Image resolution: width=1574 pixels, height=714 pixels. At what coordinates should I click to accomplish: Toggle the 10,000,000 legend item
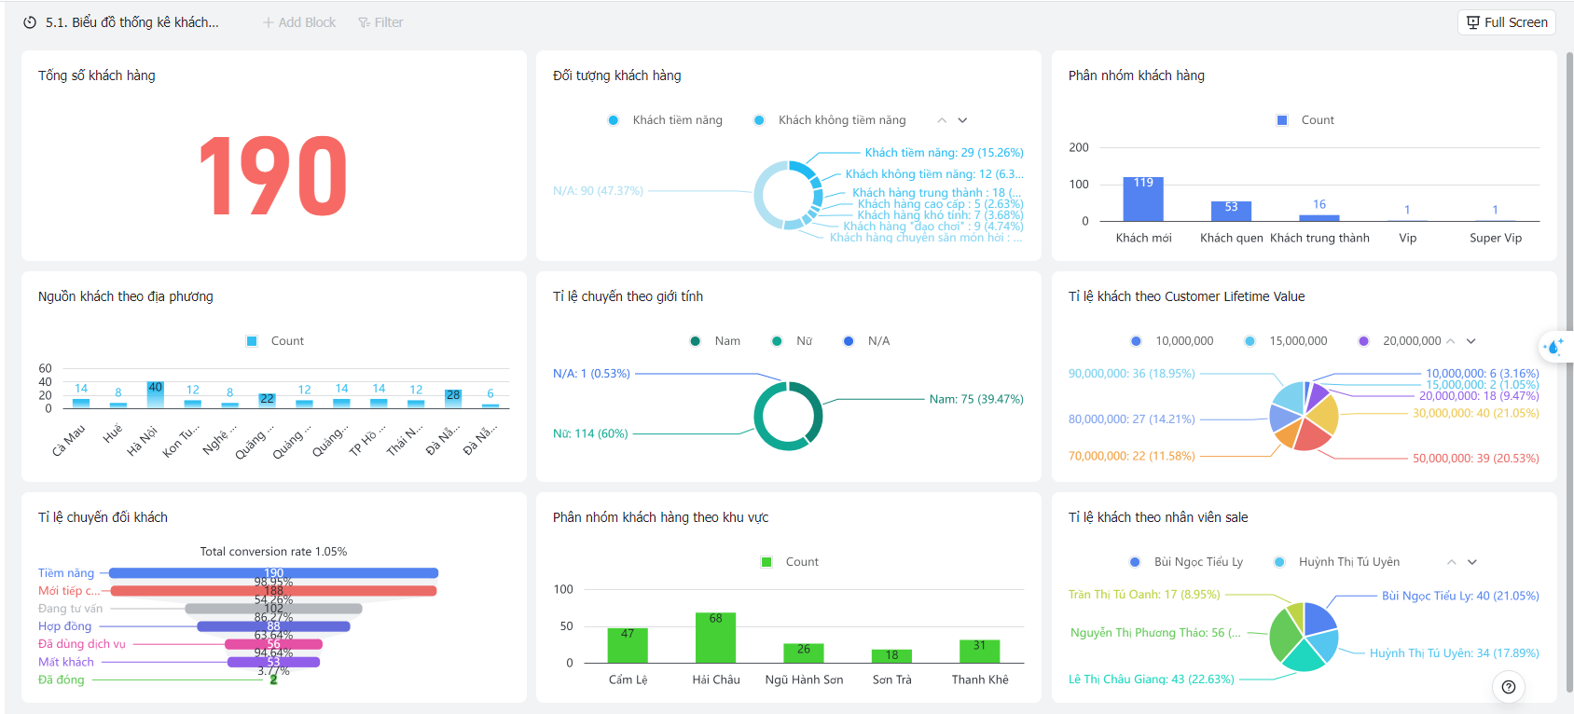click(x=1172, y=341)
